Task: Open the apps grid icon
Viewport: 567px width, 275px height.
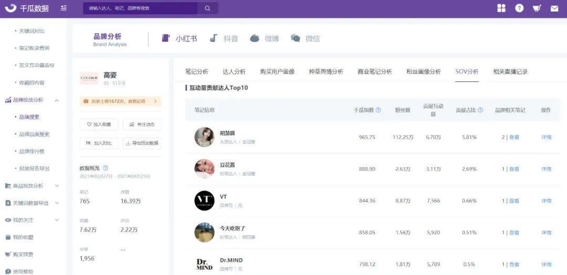Action: [501, 8]
